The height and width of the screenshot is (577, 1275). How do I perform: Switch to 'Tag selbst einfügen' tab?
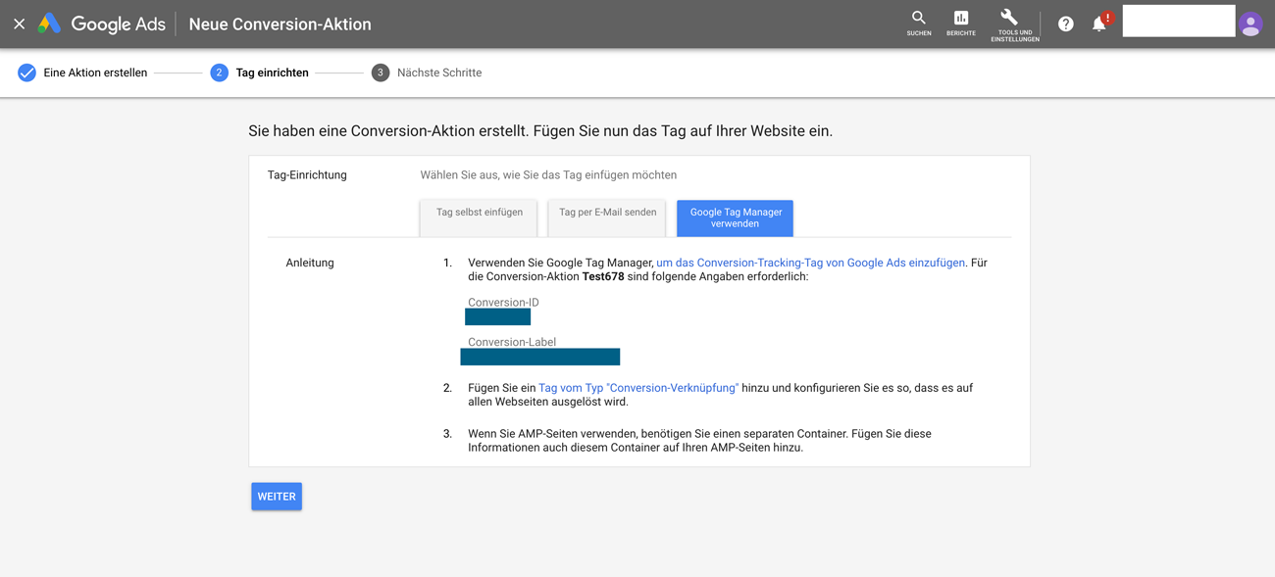[x=479, y=217]
